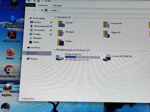150x112 pixels.
Task: Open Bureau in the navigation pane
Action: (x=37, y=22)
